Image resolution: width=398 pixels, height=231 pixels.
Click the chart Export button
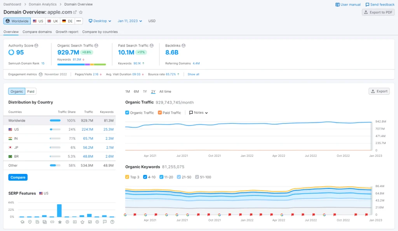379,91
